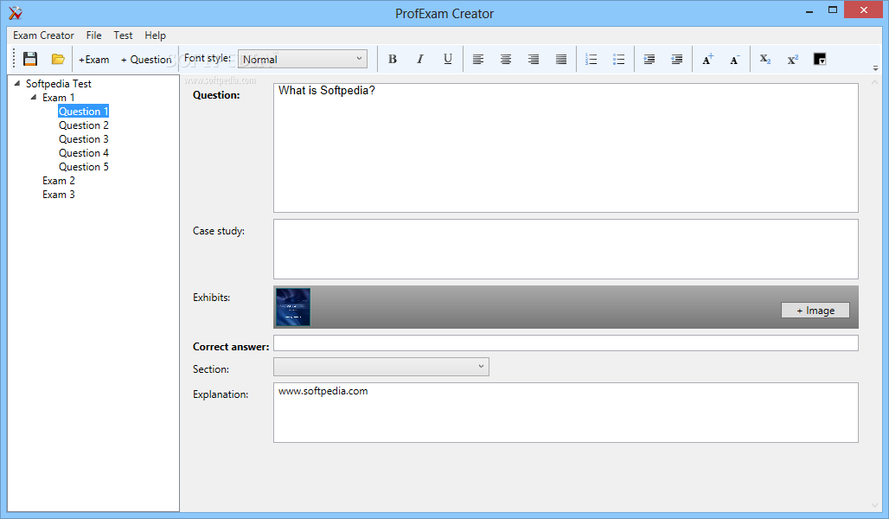The image size is (889, 519).
Task: Select the Exam 1 tree label
Action: 59,98
